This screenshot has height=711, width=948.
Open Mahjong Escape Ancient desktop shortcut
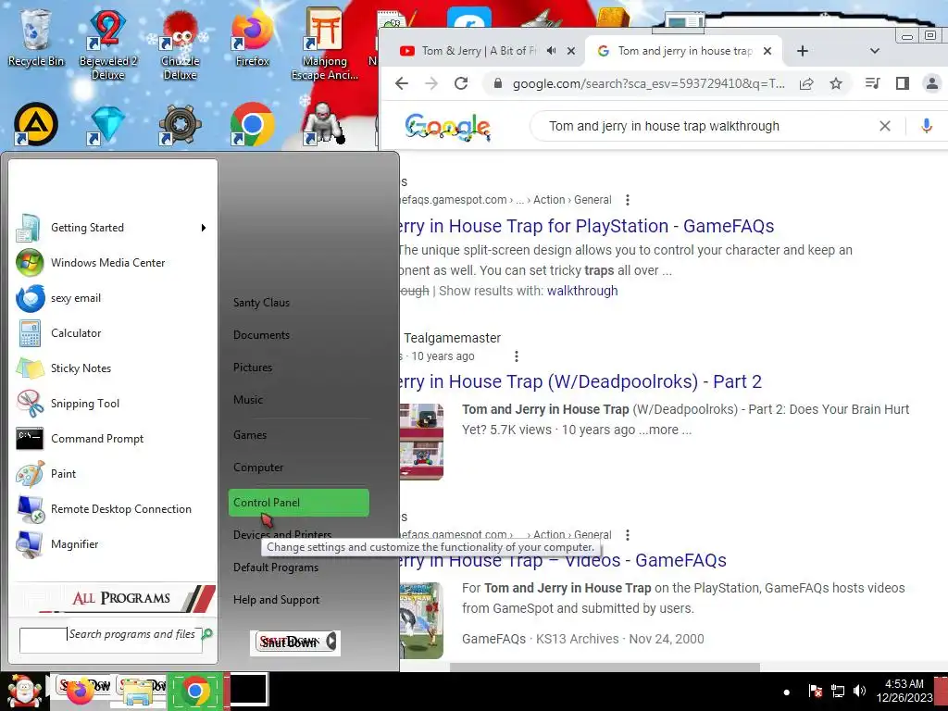[325, 44]
